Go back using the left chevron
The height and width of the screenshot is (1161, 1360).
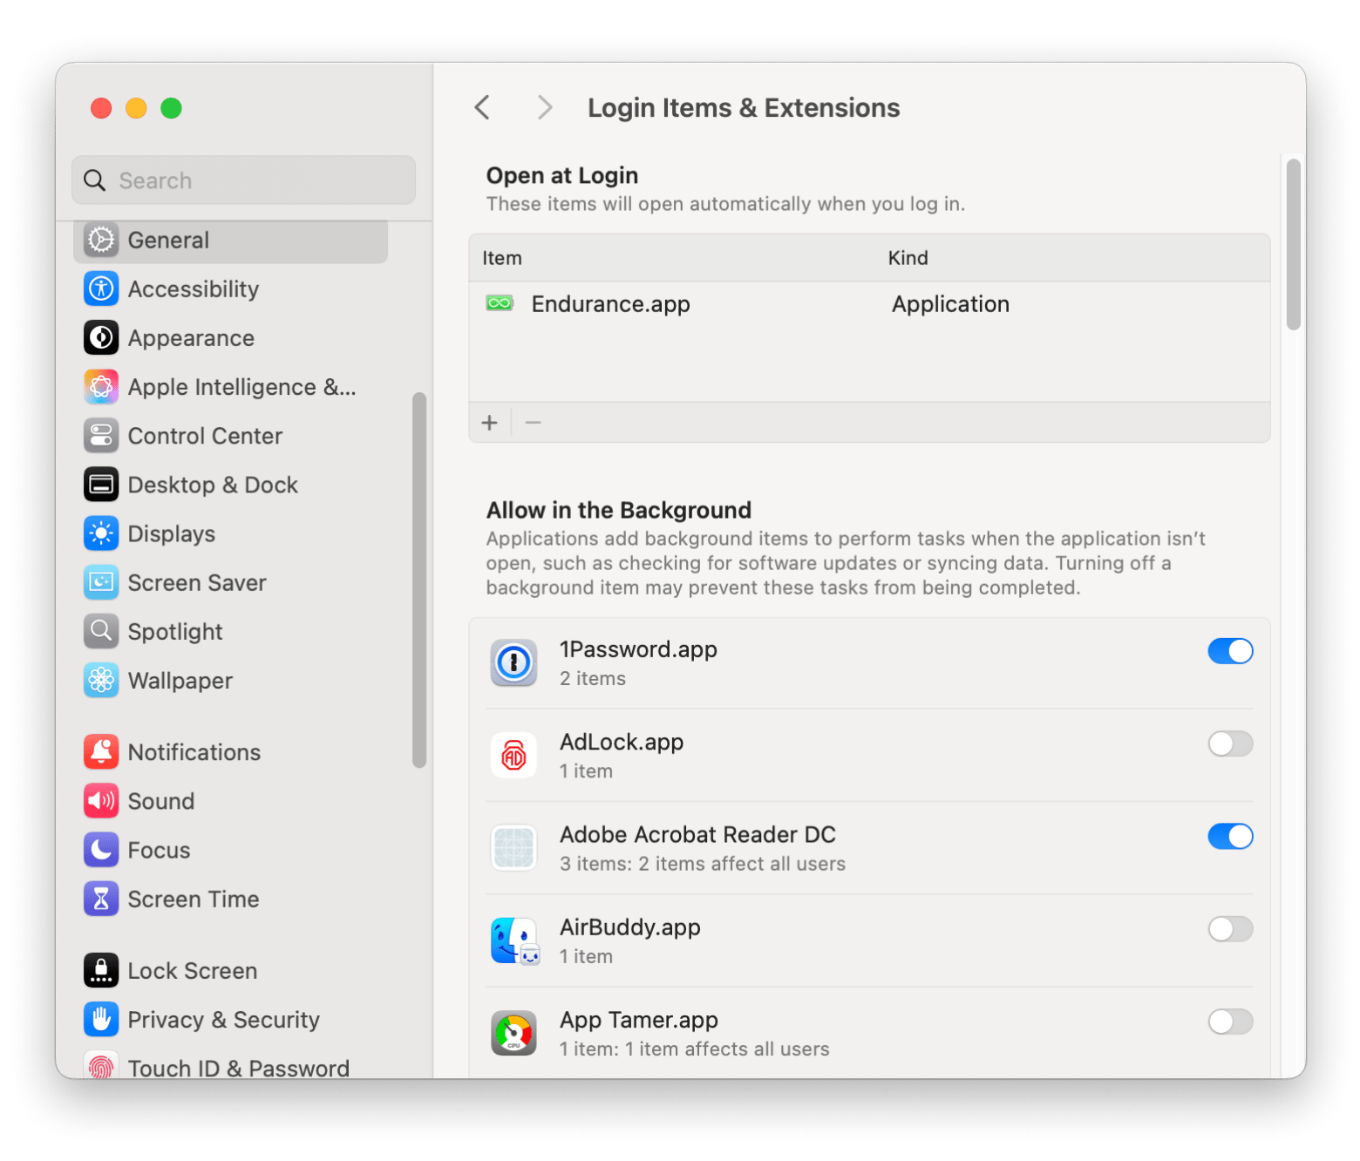pyautogui.click(x=482, y=107)
